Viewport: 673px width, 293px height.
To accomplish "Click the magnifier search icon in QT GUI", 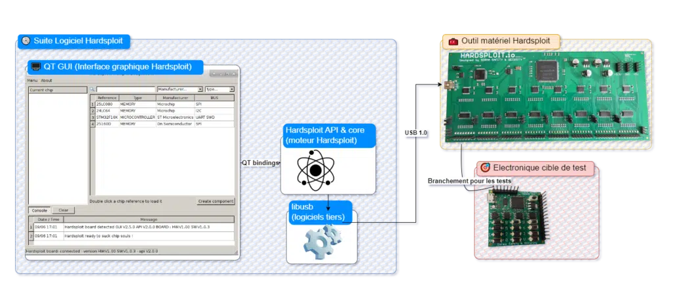I will [x=92, y=89].
